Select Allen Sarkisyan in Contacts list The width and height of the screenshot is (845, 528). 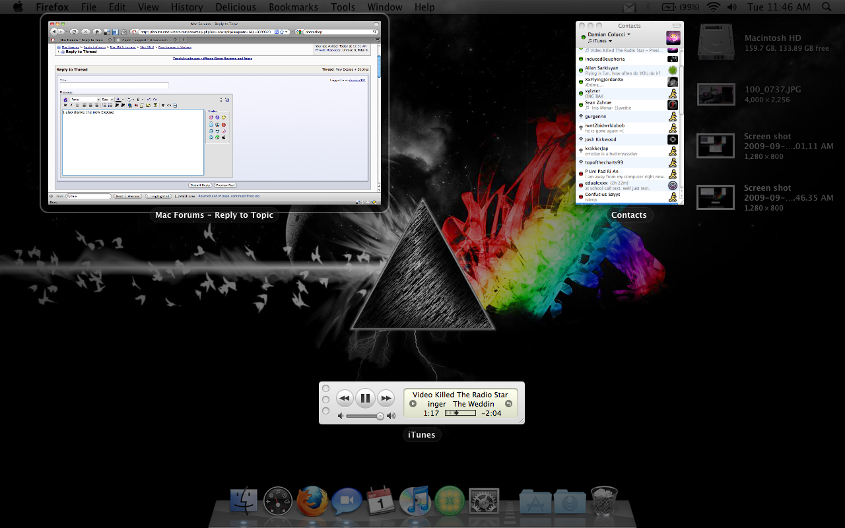[x=628, y=71]
